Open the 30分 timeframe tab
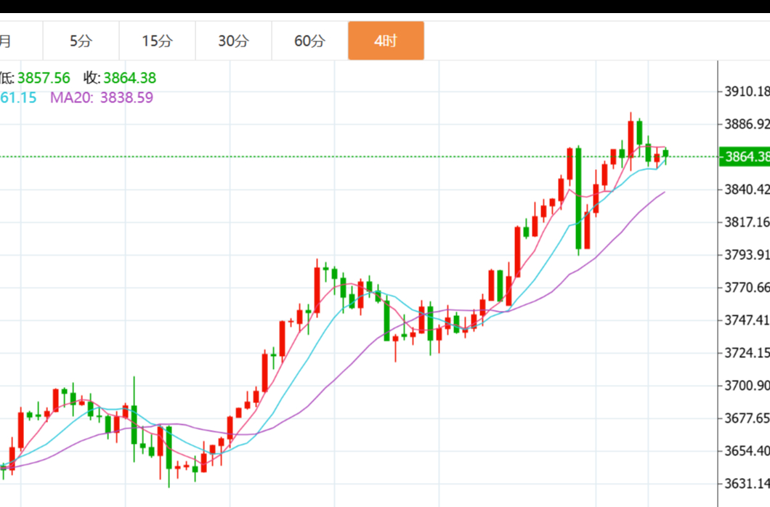770x507 pixels. coord(233,41)
